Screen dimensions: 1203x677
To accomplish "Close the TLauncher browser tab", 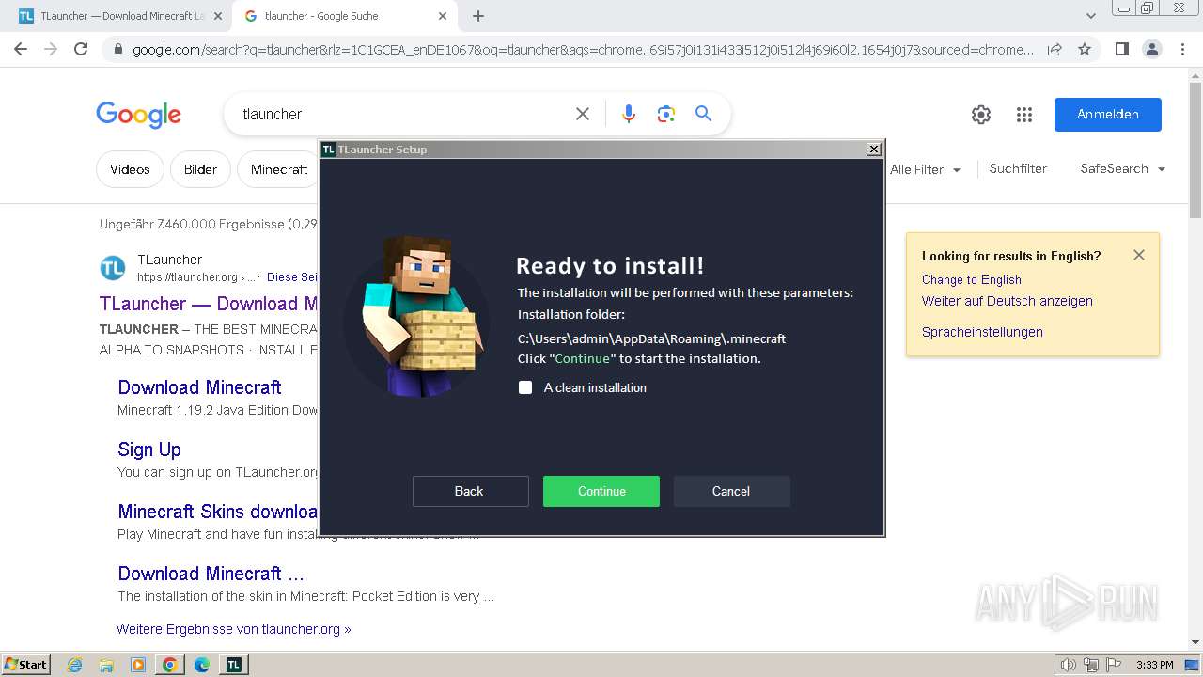I will tap(217, 16).
